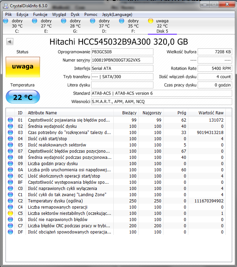The image size is (237, 267).
Task: Open the Funkcje menu
Action: [x=40, y=15]
